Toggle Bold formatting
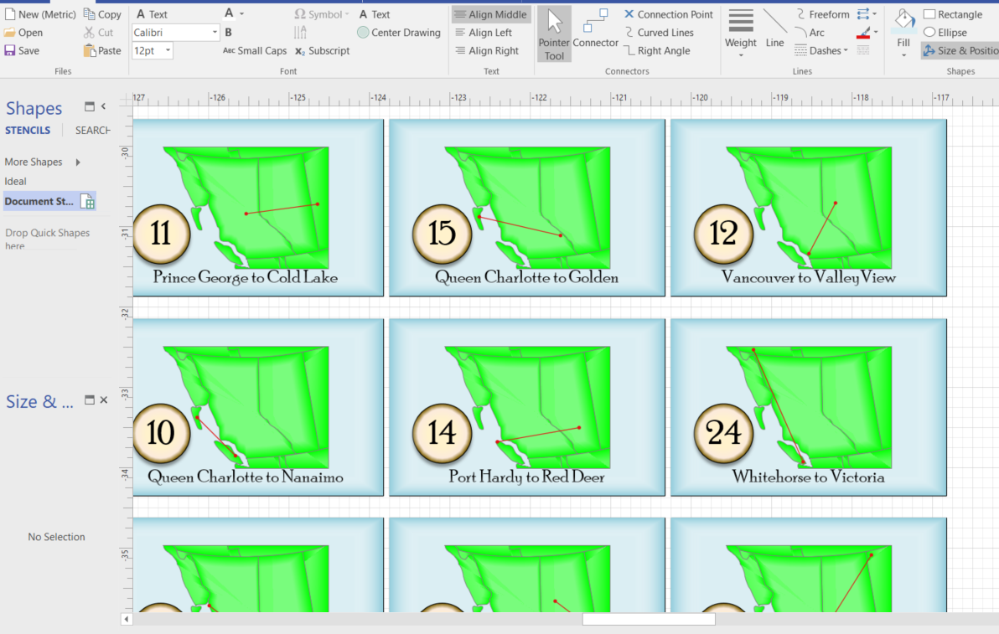This screenshot has height=634, width=999. click(x=228, y=33)
